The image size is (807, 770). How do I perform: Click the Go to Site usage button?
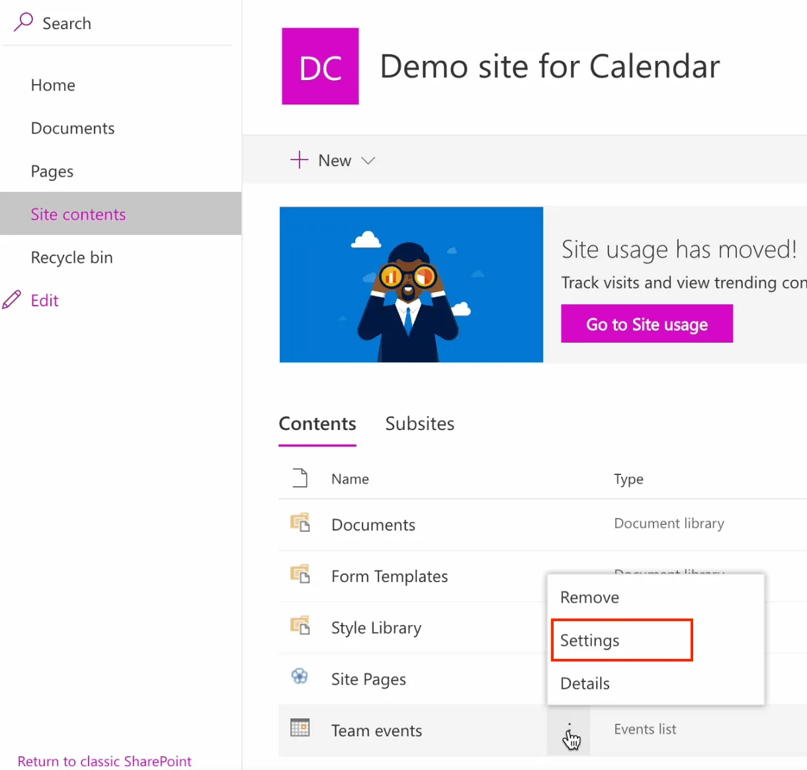coord(647,323)
